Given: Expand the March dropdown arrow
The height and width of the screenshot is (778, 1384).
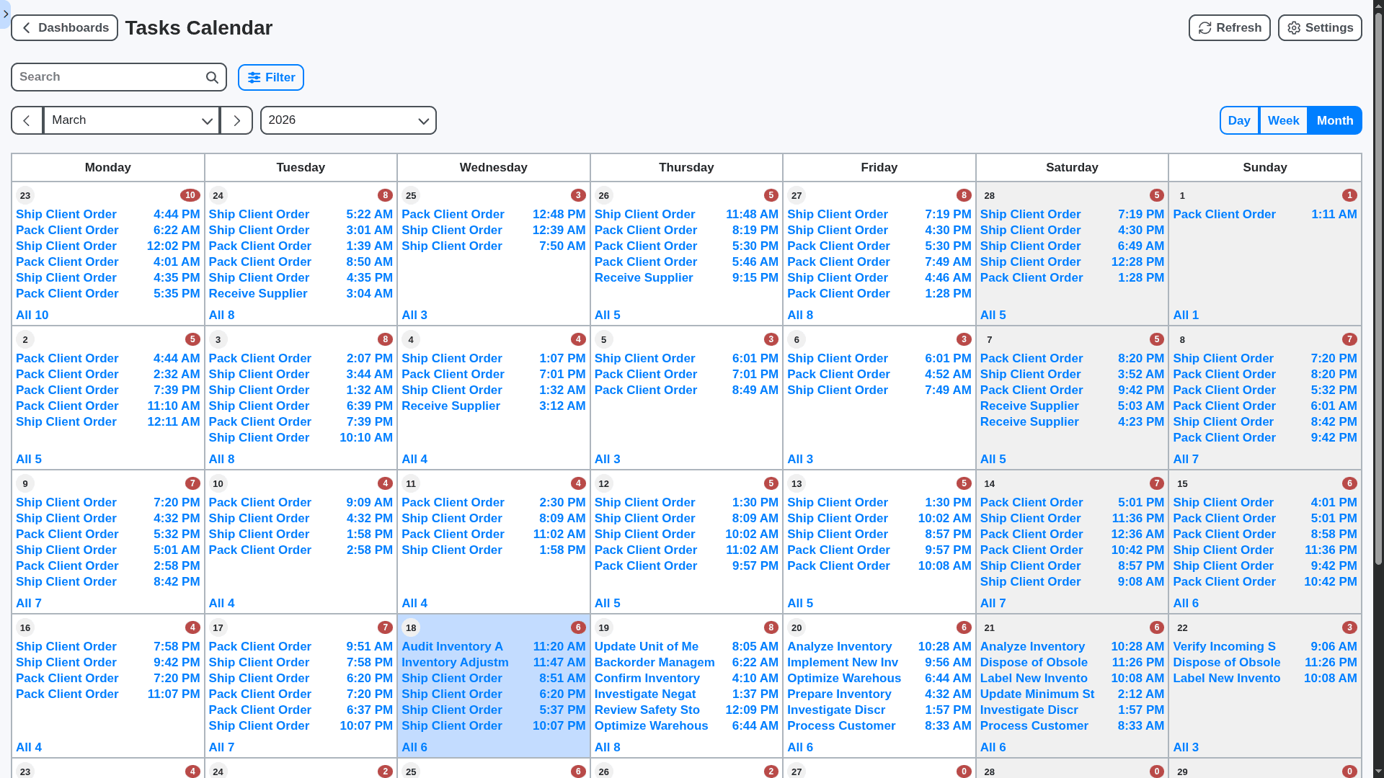Looking at the screenshot, I should (208, 121).
